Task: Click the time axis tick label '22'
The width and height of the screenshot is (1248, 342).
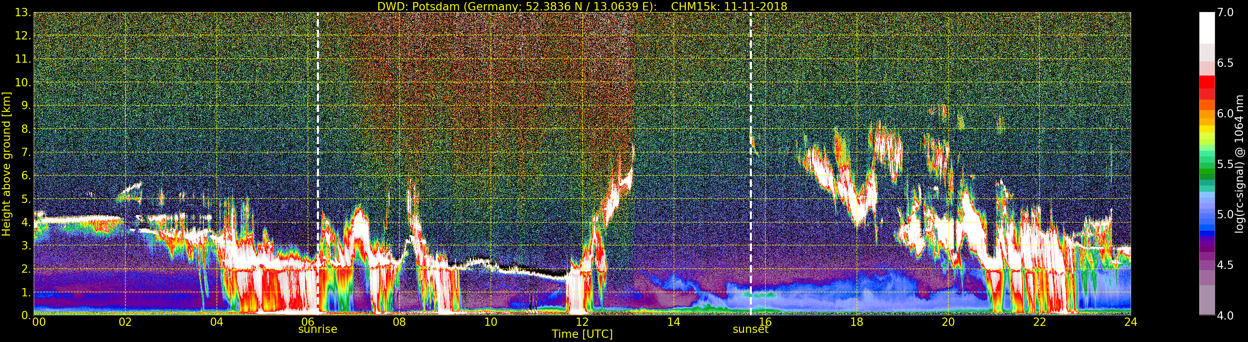Action: 1040,322
